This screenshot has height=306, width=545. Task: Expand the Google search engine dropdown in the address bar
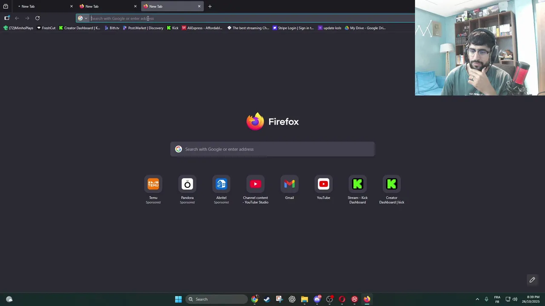point(83,18)
